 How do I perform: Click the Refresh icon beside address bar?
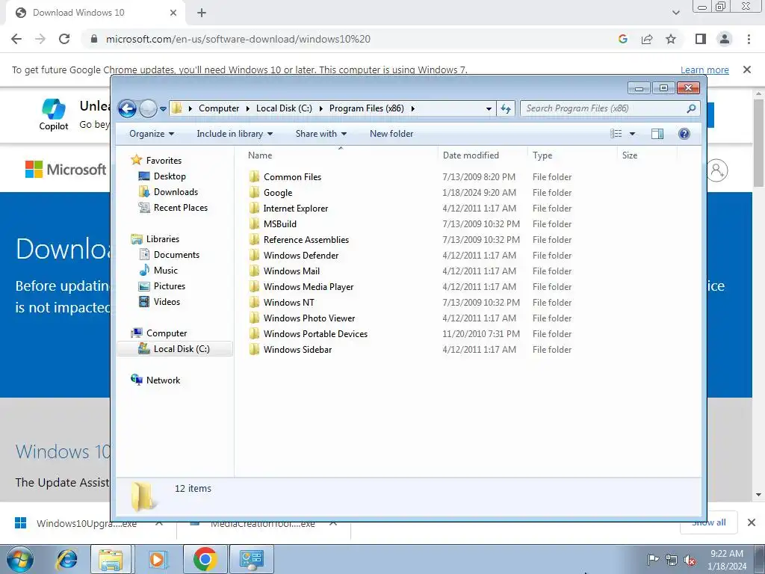[x=506, y=108]
